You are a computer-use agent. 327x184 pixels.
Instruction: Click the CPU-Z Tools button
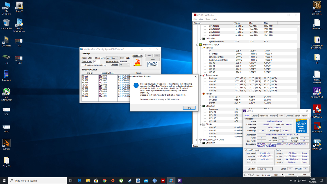276,175
